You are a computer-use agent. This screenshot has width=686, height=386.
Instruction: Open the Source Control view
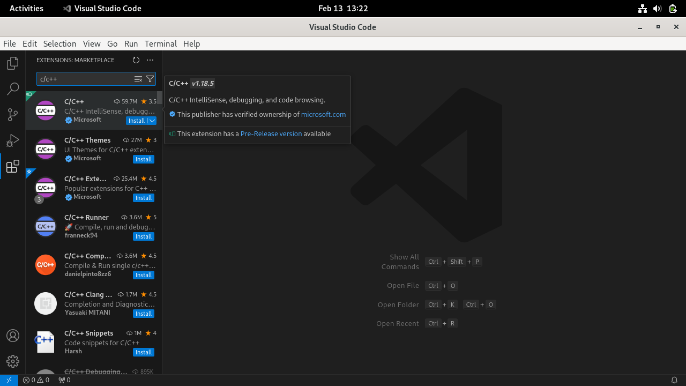click(13, 115)
